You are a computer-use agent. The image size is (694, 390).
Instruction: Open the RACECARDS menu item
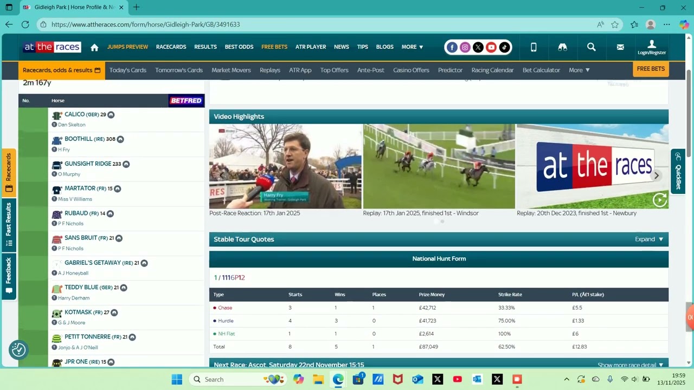pos(171,47)
